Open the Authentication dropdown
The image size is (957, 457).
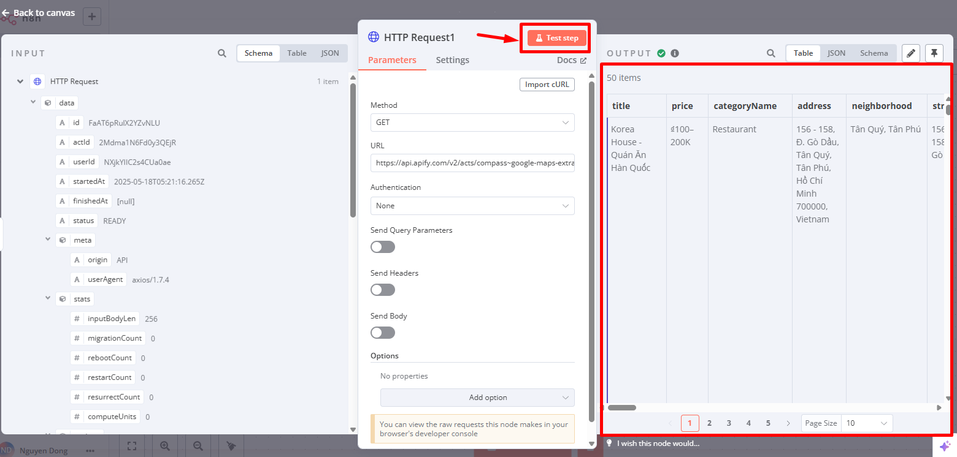coord(472,206)
